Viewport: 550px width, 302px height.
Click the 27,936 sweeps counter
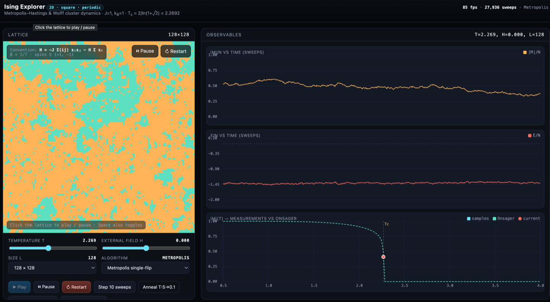click(500, 7)
